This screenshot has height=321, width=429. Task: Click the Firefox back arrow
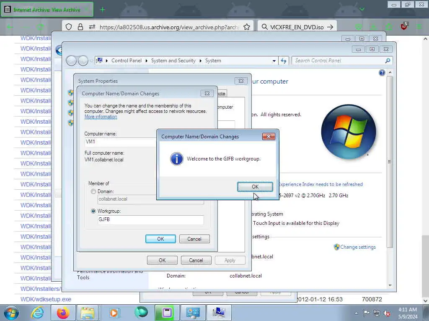coord(10,27)
